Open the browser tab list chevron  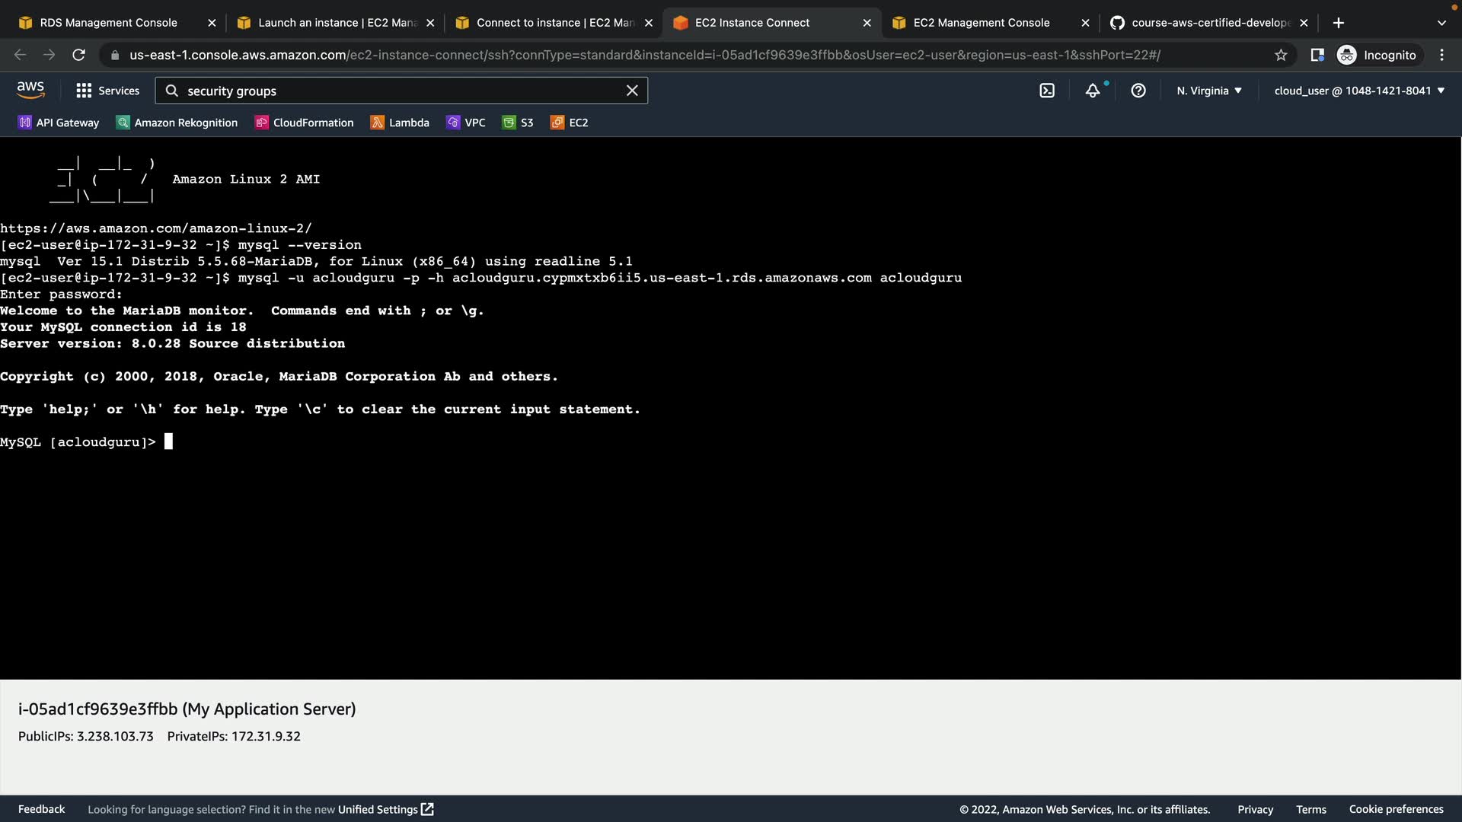pyautogui.click(x=1441, y=23)
